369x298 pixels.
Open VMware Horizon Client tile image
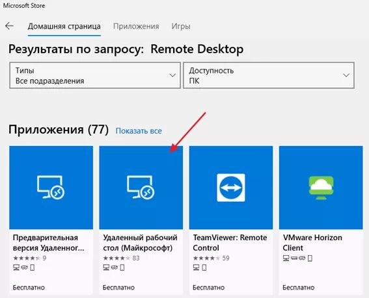pos(321,188)
